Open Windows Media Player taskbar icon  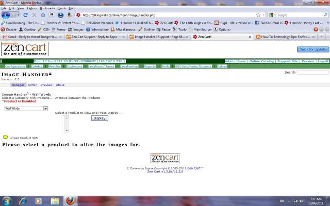[x=38, y=201]
